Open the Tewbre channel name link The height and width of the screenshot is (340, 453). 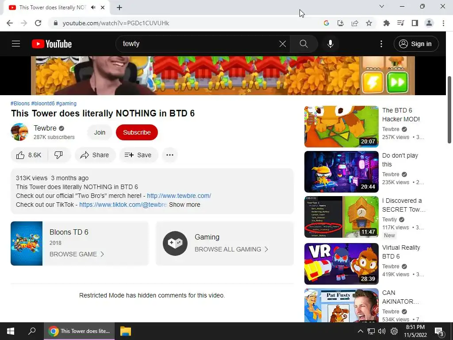coord(45,128)
